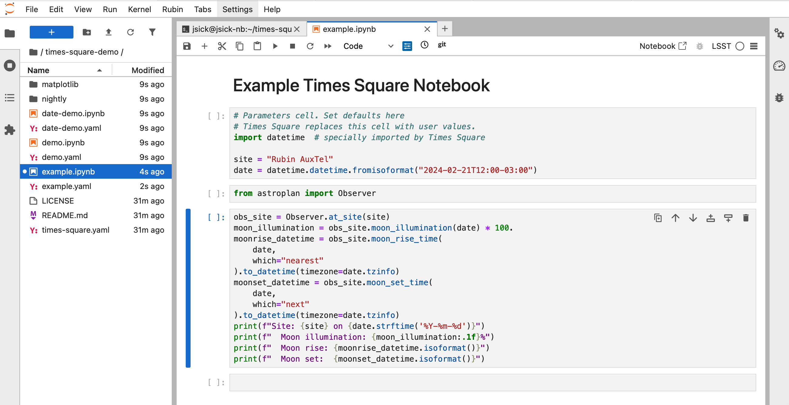Click times-square-demo breadcrumb link
The height and width of the screenshot is (405, 789).
[x=82, y=52]
